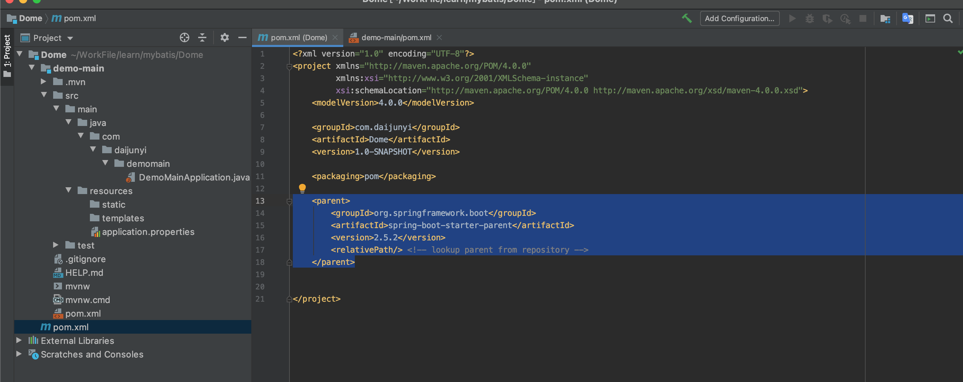Click the closing </project> tag
Image resolution: width=963 pixels, height=382 pixels.
point(317,299)
